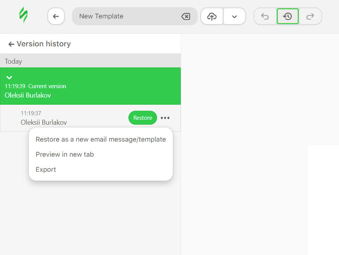
Task: Click the redo icon in the toolbar
Action: (x=310, y=16)
